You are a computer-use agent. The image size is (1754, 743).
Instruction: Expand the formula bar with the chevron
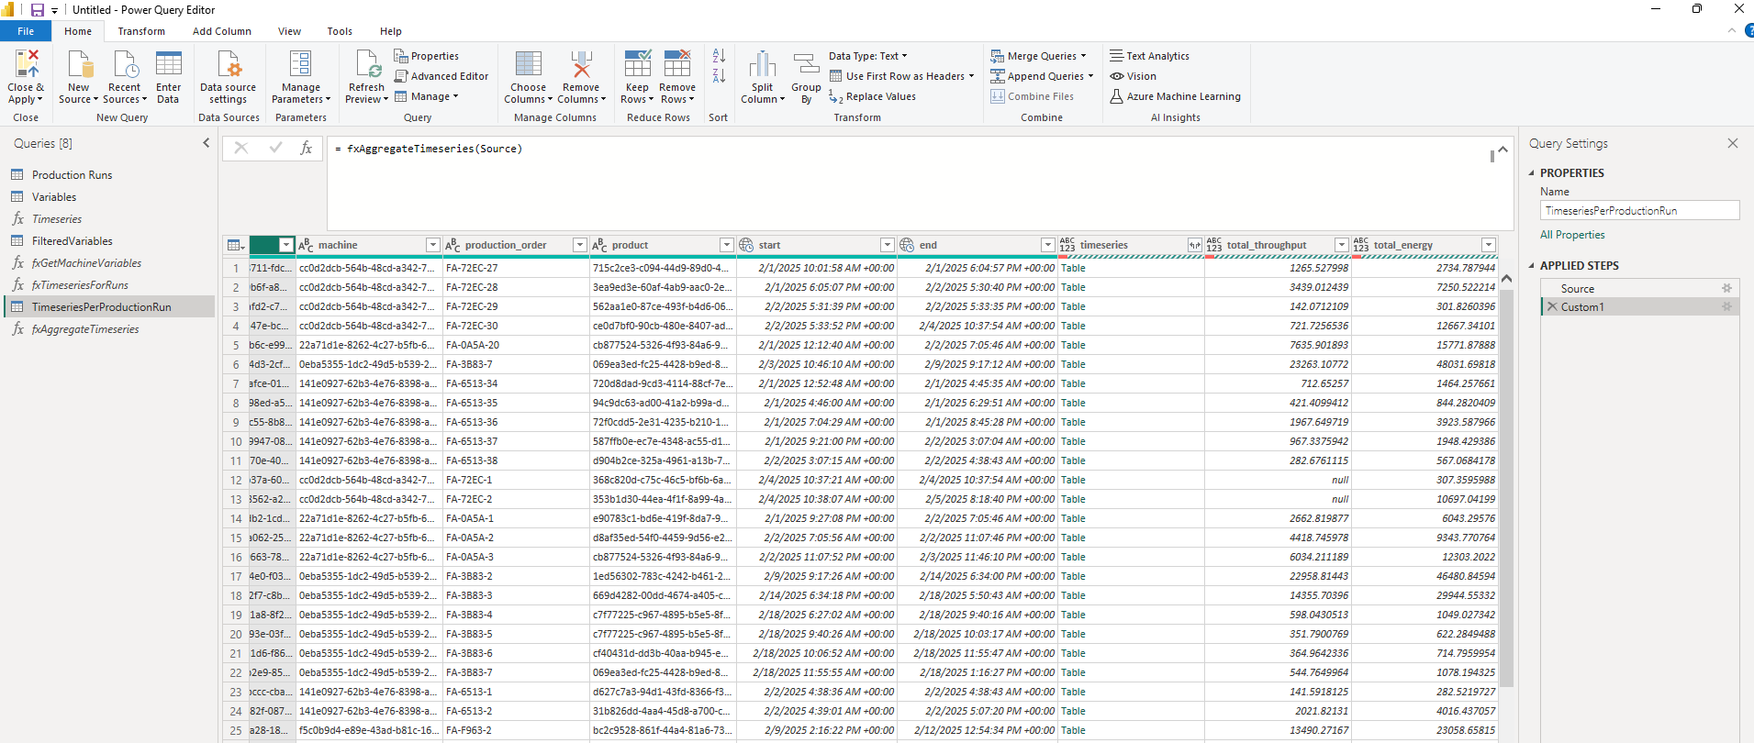pos(1503,150)
